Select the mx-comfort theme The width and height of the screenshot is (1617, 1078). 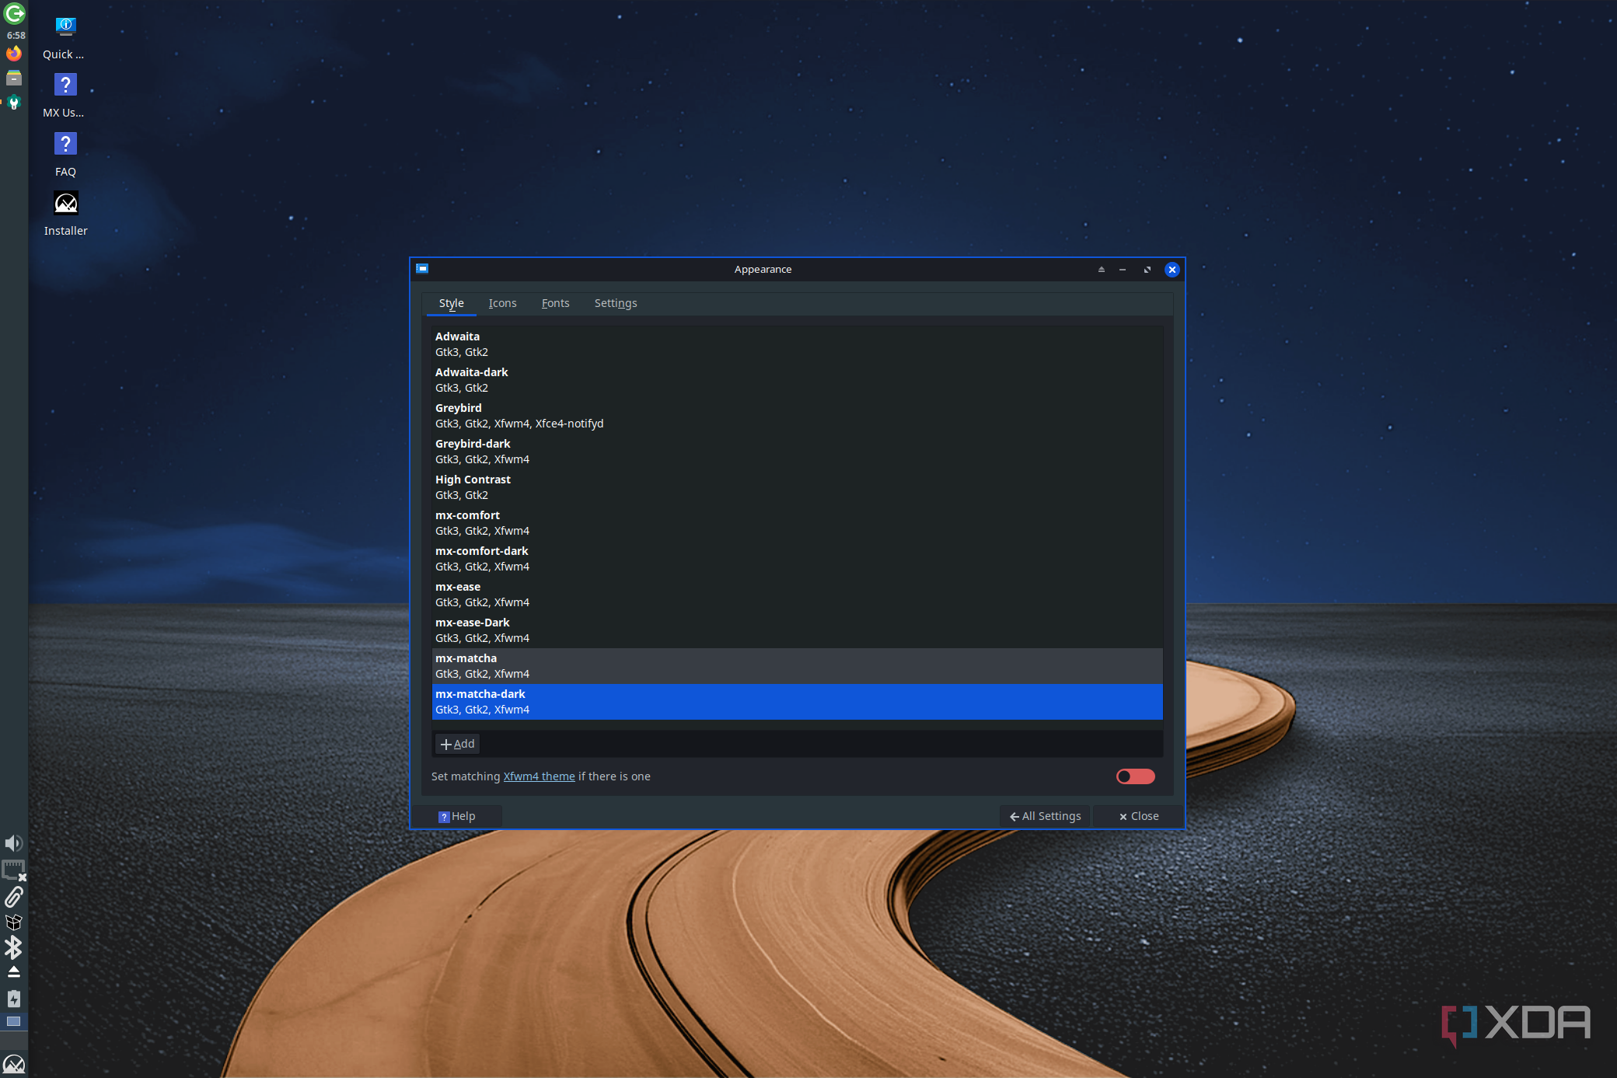point(797,523)
